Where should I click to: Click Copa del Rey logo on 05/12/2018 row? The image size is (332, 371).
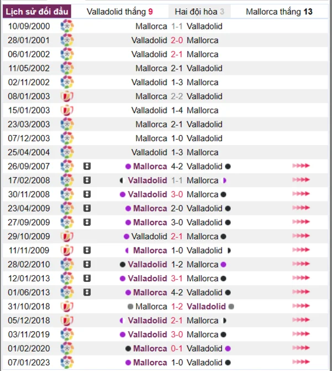click(67, 320)
